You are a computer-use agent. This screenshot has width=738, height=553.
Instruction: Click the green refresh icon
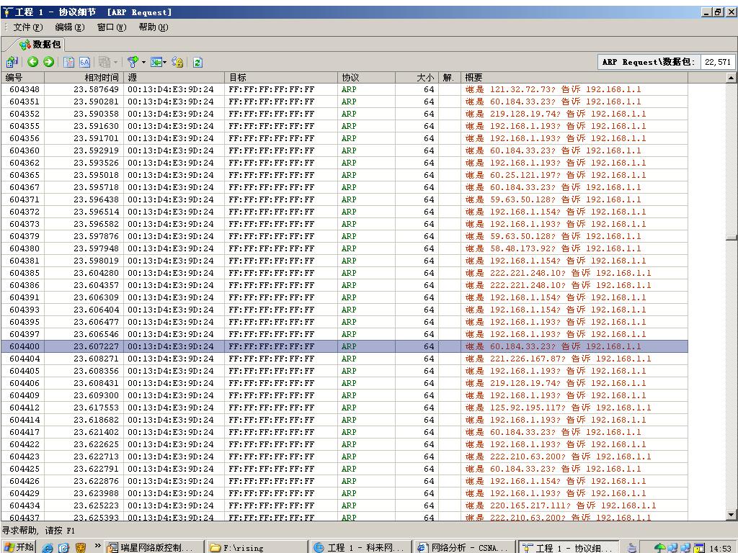tap(197, 63)
